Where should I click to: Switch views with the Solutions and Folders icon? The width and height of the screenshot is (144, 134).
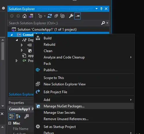[31, 16]
